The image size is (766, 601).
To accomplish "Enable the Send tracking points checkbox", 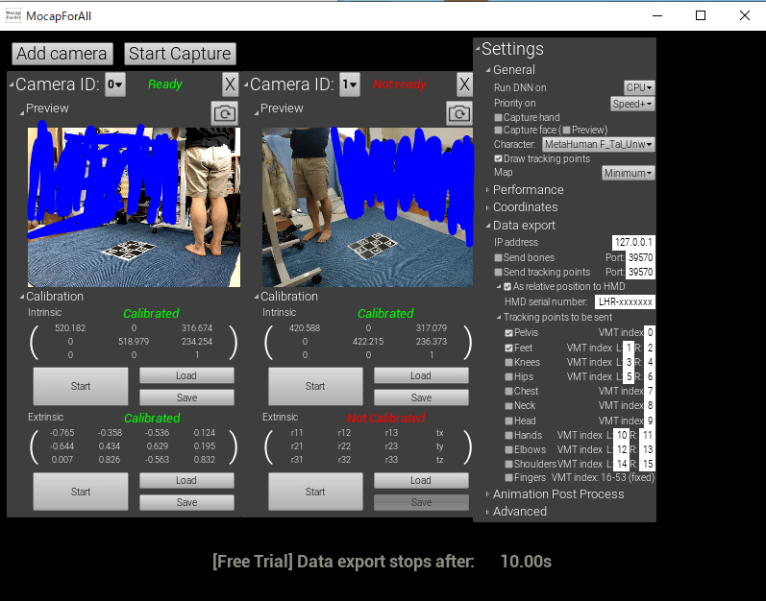I will (498, 273).
